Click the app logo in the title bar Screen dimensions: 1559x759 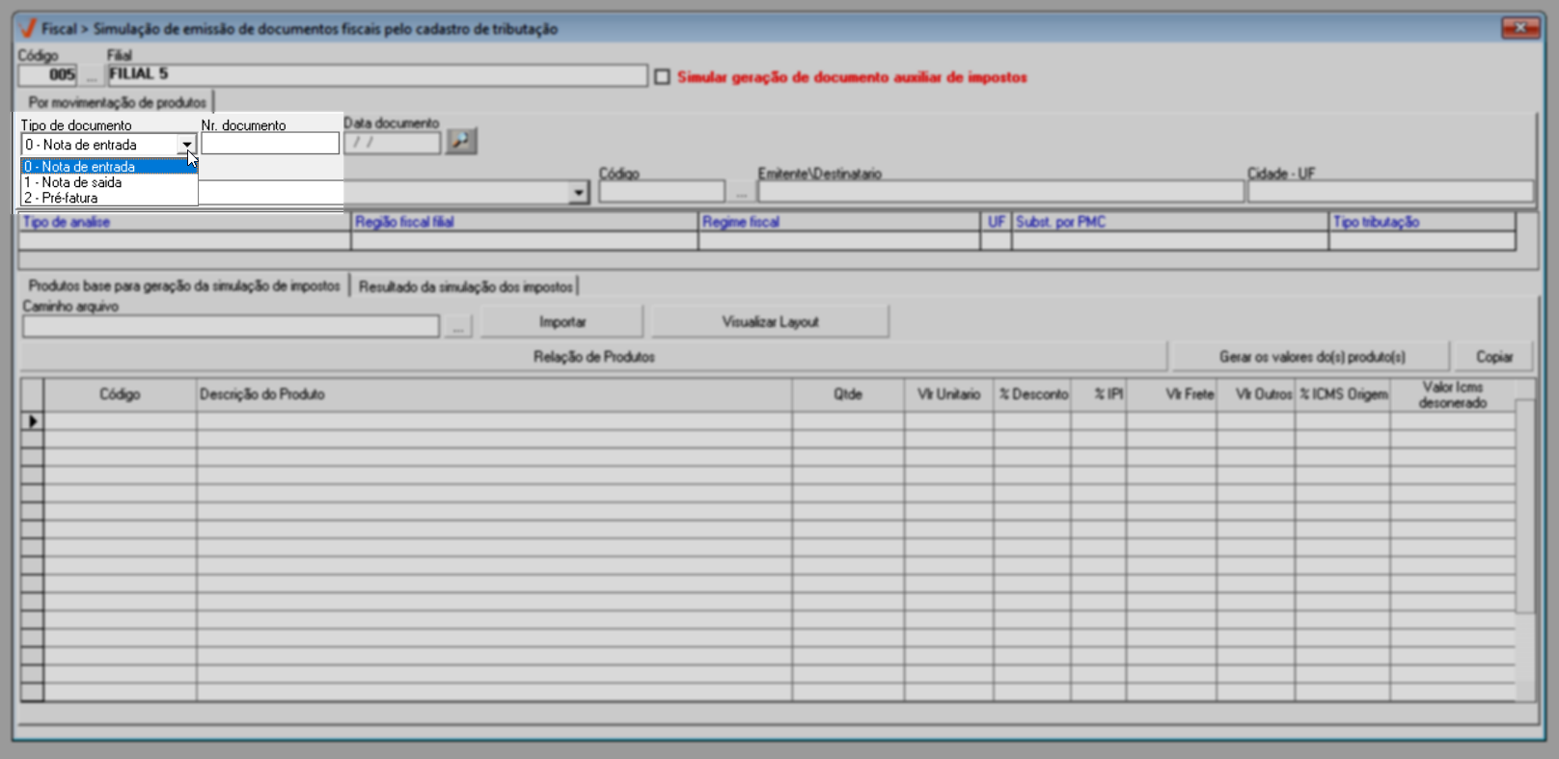pos(28,28)
